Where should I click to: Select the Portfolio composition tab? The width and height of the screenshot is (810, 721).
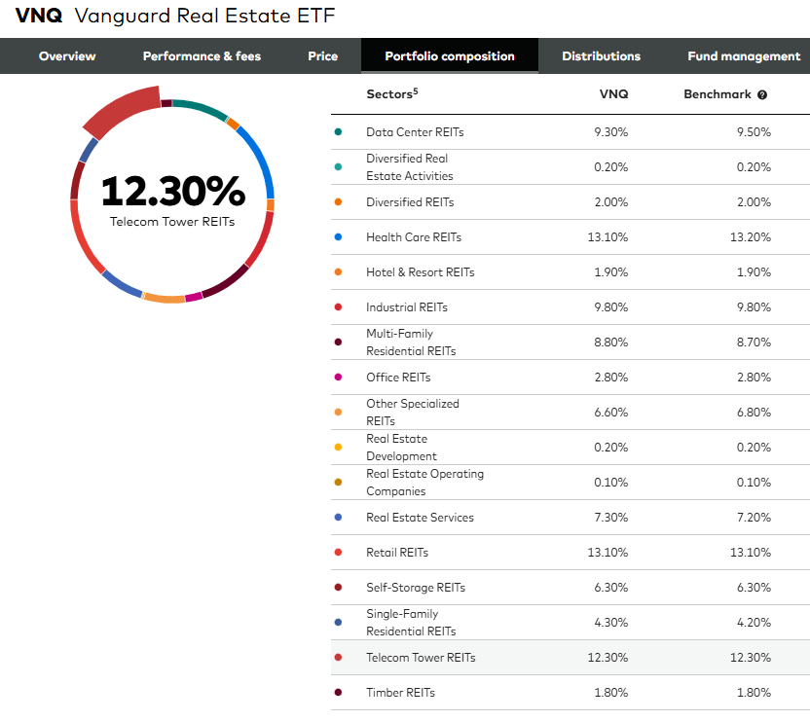[x=450, y=55]
